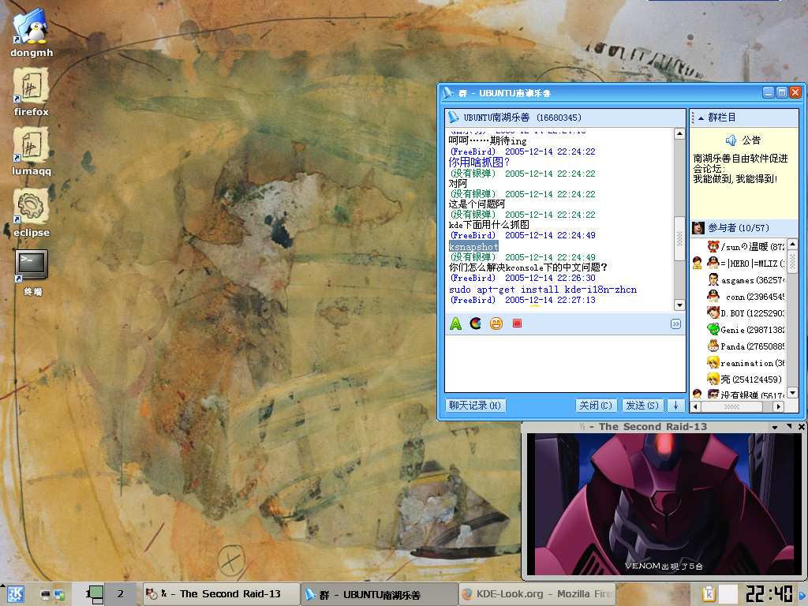Click participant list right scroll arrow
Image resolution: width=808 pixels, height=606 pixels.
point(779,406)
